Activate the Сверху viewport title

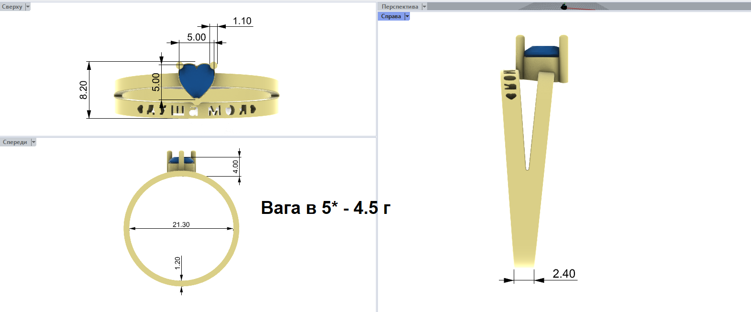(12, 7)
